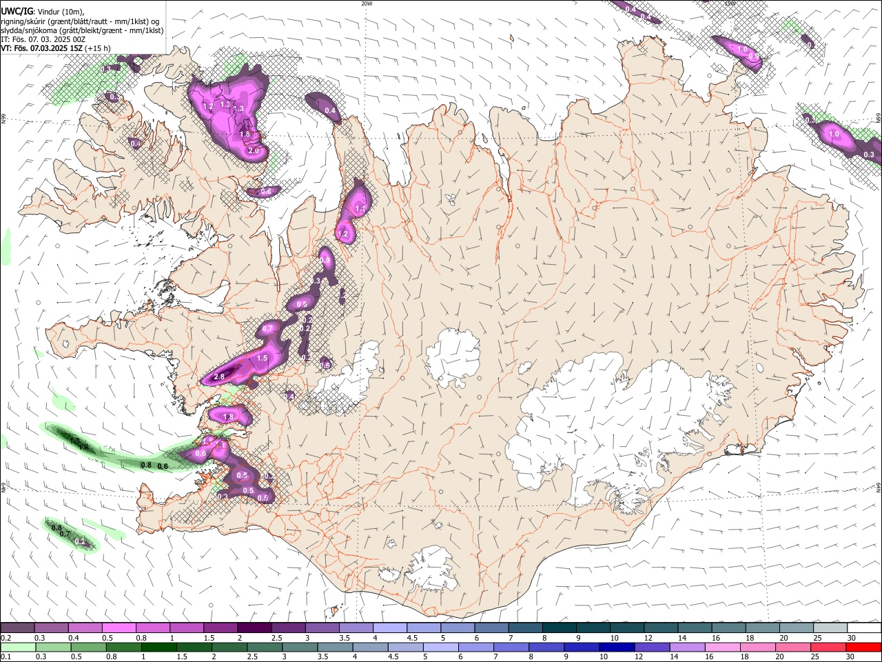
Task: Pick the light pink bottom-row swatch labeled 16
Action: 724,647
